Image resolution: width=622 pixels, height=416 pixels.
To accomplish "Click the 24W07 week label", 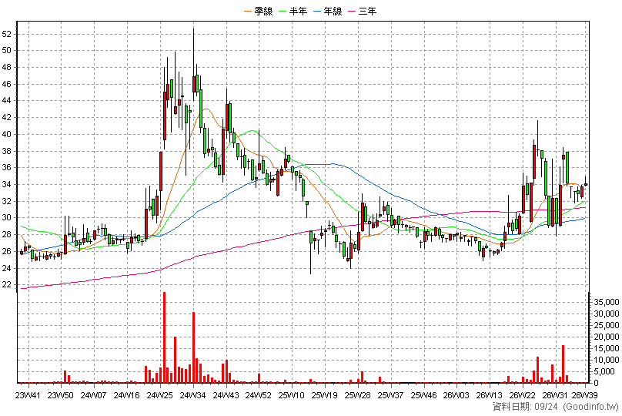I will coord(93,395).
